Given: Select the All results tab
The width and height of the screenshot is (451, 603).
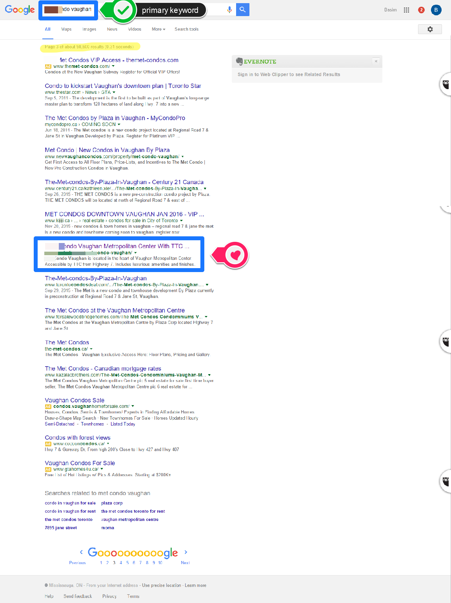Looking at the screenshot, I should point(47,29).
